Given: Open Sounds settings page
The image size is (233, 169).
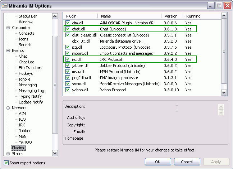Looking at the screenshot, I should 25,45.
